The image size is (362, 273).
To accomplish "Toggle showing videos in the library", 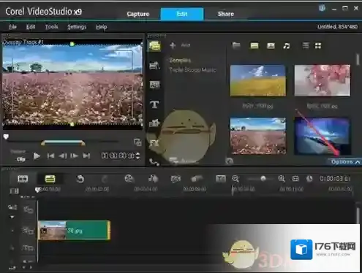I will coord(254,46).
